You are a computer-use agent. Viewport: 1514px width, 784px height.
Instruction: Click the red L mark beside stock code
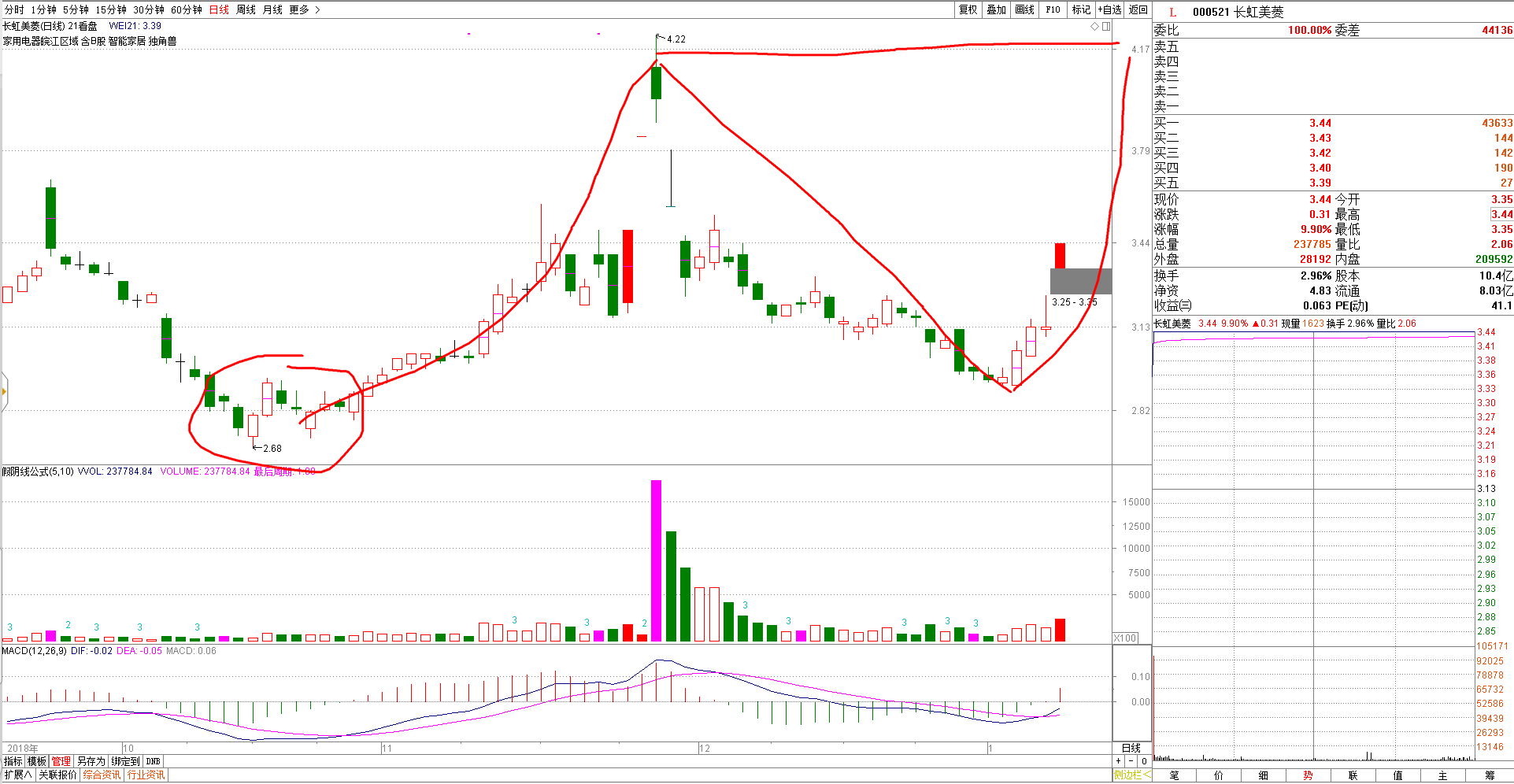[1172, 12]
